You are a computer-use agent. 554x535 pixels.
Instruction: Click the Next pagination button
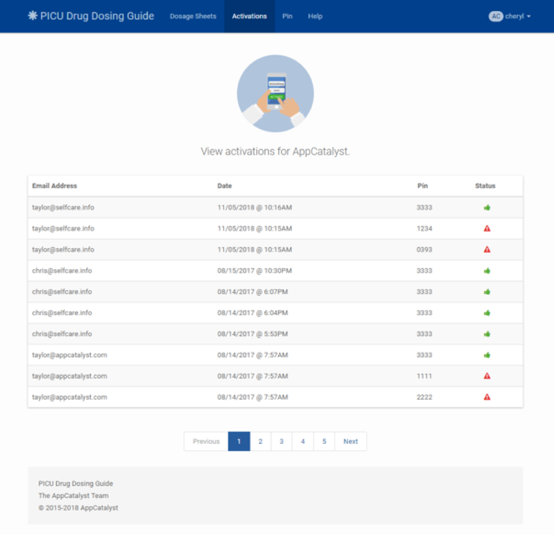click(351, 442)
